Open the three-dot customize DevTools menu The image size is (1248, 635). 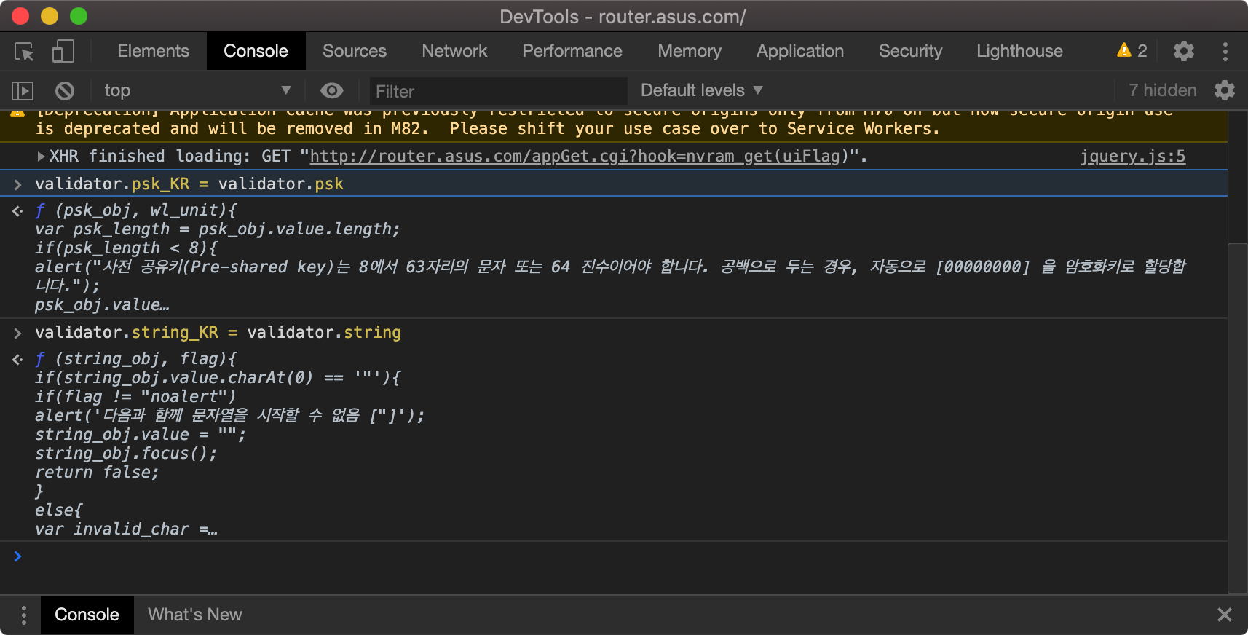point(1225,51)
